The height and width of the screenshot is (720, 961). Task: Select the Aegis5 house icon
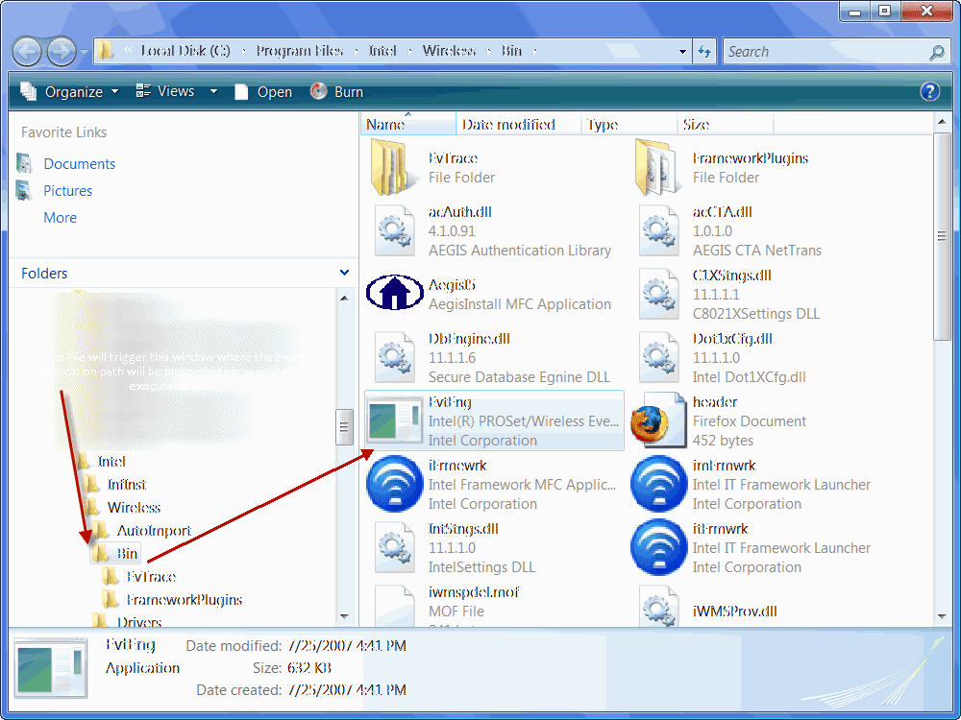click(x=395, y=292)
